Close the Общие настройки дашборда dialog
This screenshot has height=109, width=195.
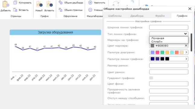point(190,9)
